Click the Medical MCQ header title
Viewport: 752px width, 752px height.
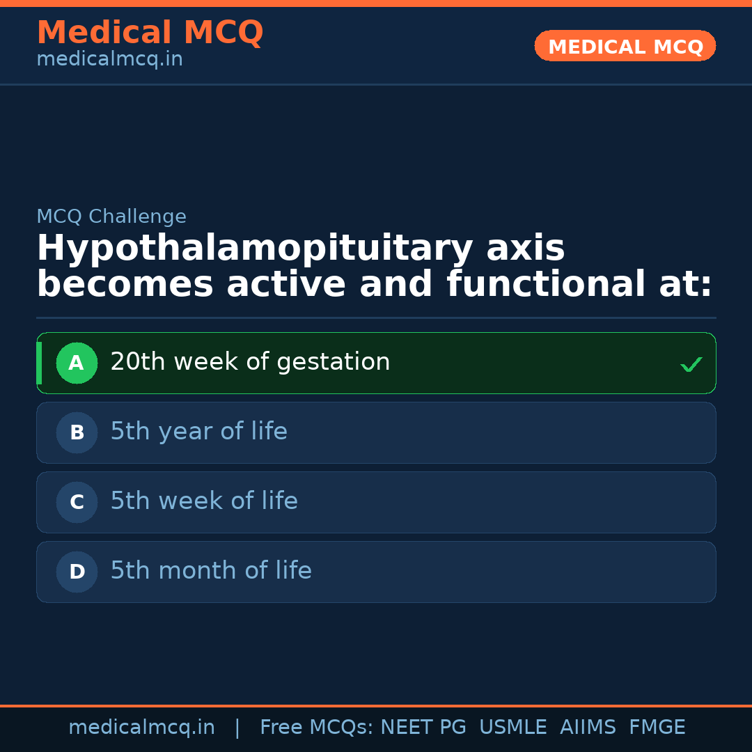click(150, 33)
